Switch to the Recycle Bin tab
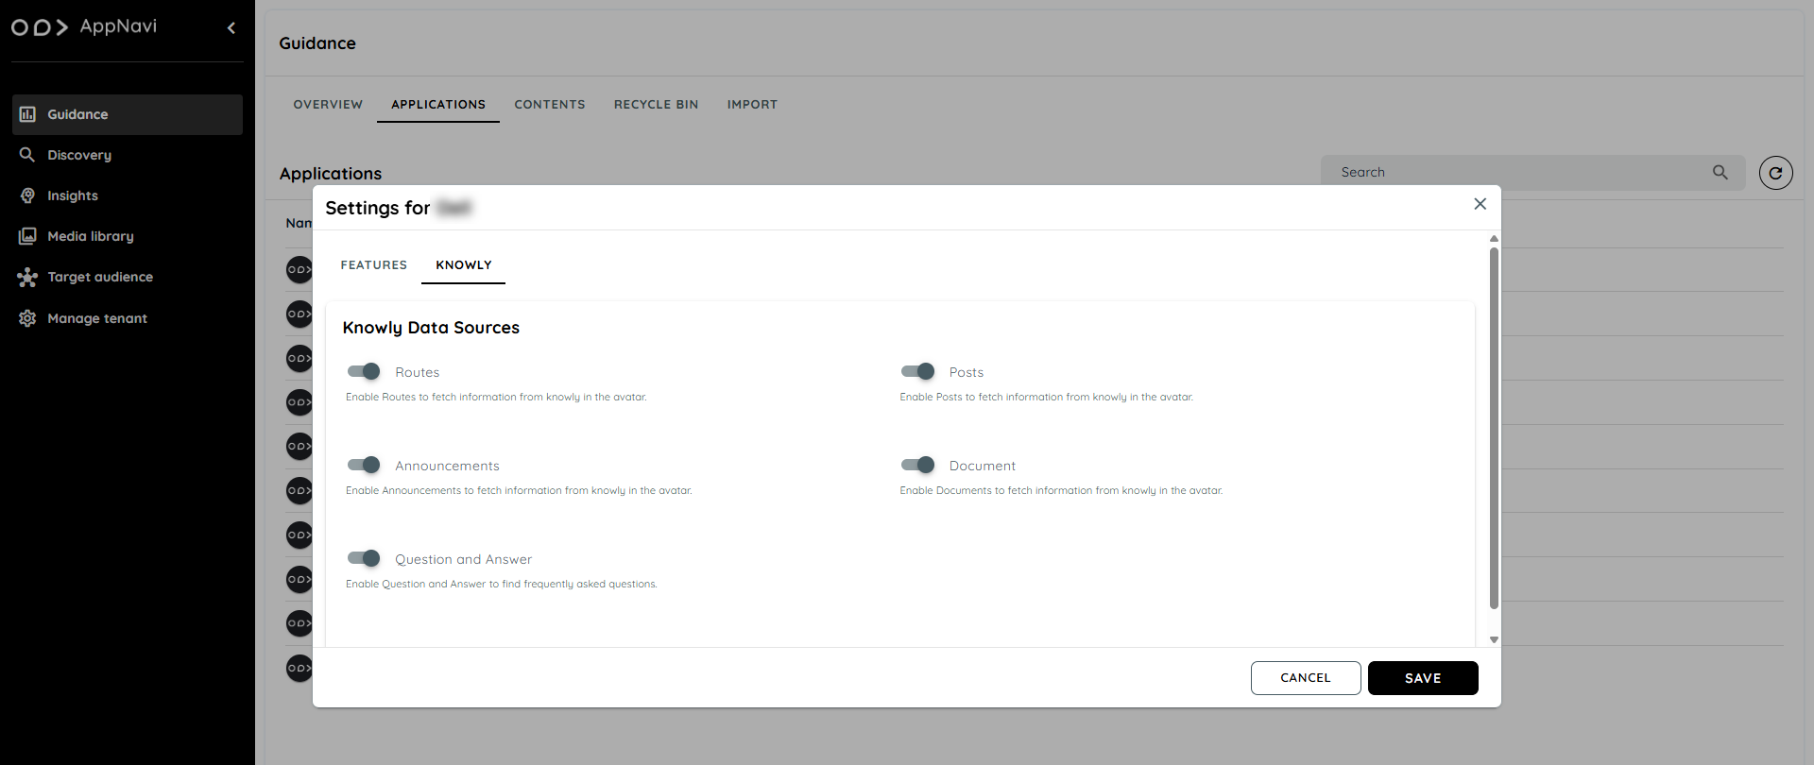This screenshot has width=1814, height=765. pos(656,105)
